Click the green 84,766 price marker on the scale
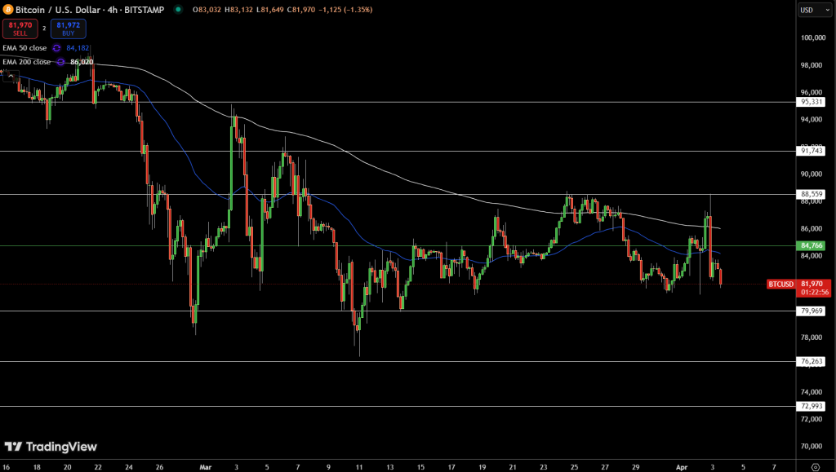 810,245
